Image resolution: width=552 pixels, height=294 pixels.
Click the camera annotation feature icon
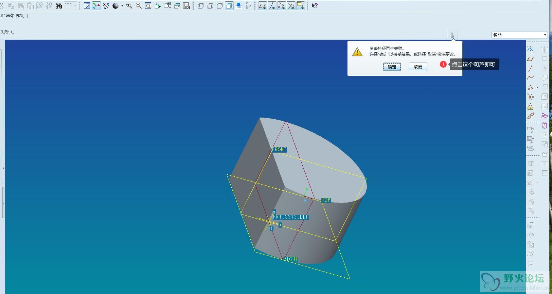click(x=531, y=139)
